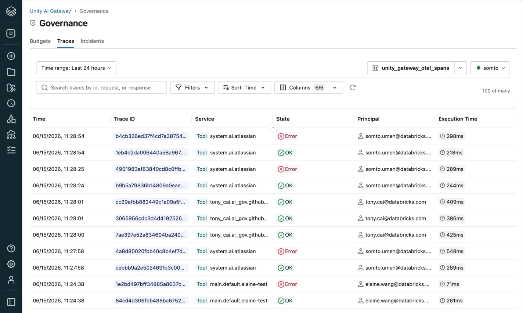The width and height of the screenshot is (523, 313).
Task: Open the somto workspace dropdown
Action: (x=490, y=68)
